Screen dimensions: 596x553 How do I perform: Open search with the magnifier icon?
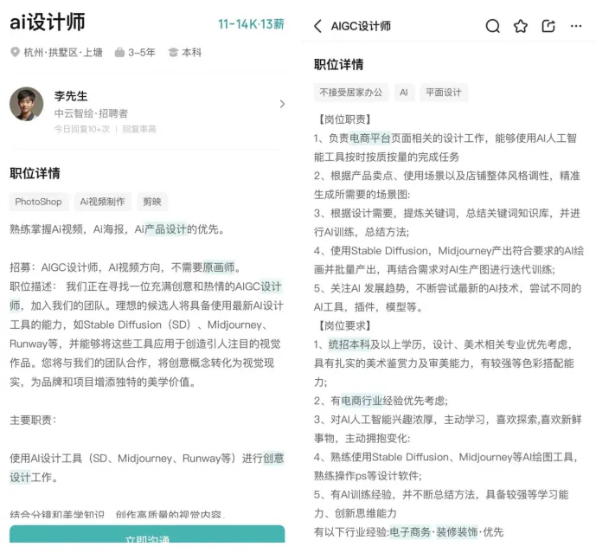pos(492,26)
